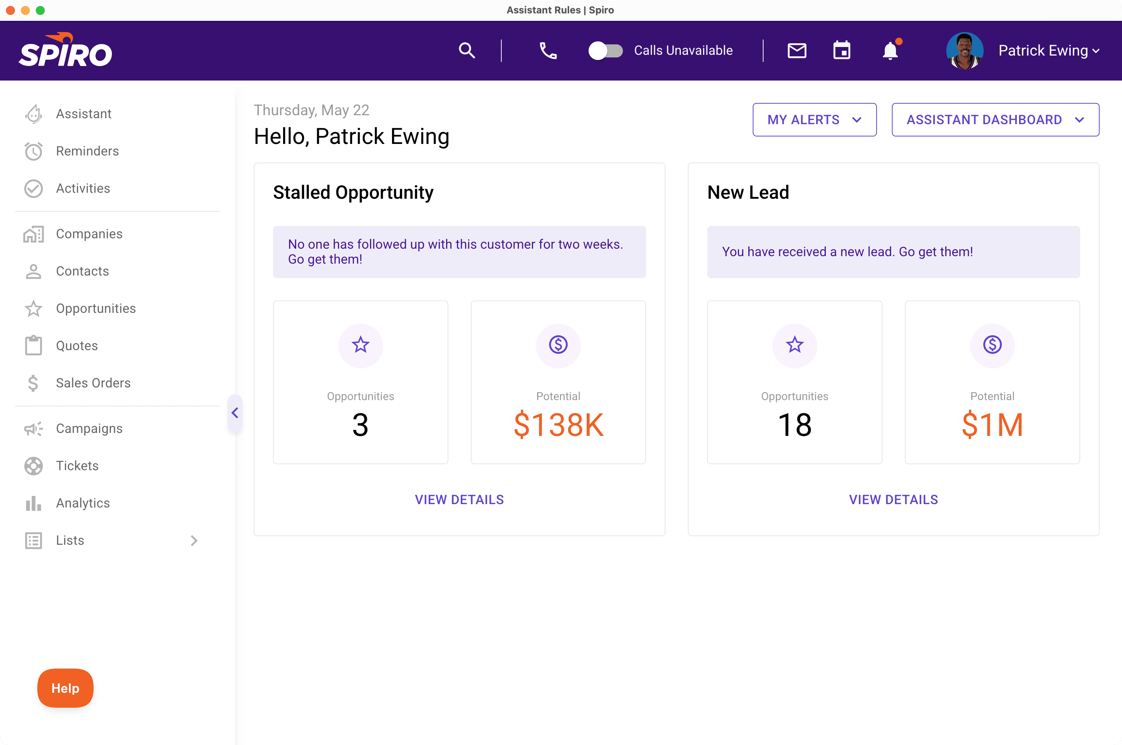
Task: Click the Campaigns megaphone icon
Action: pyautogui.click(x=34, y=428)
